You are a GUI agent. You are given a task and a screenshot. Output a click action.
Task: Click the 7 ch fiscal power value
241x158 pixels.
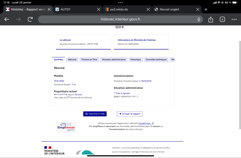tap(74, 85)
